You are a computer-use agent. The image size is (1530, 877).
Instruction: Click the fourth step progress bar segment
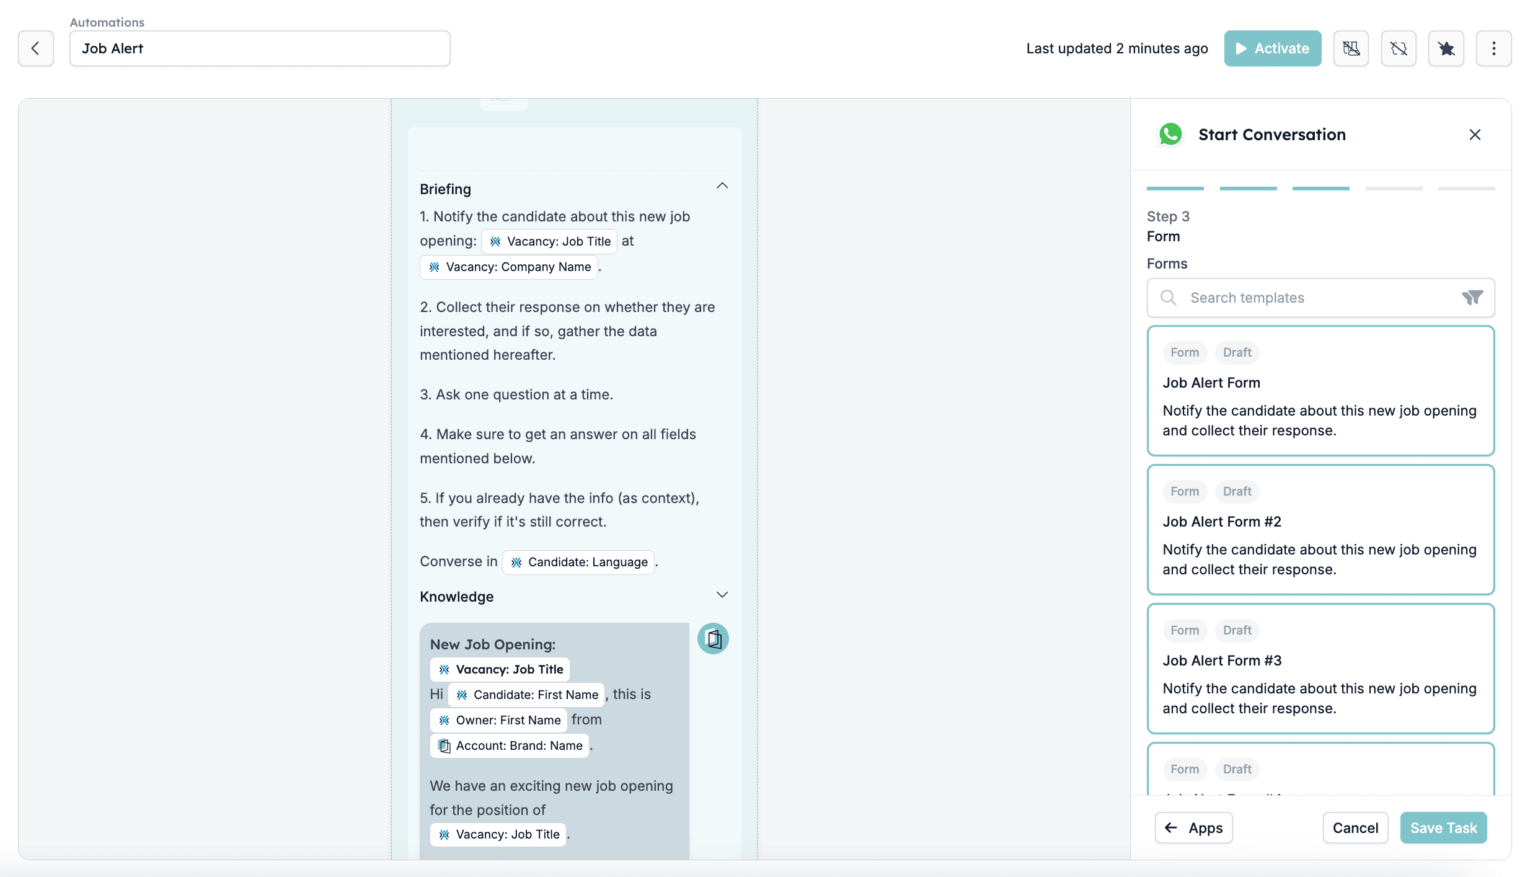click(1394, 189)
